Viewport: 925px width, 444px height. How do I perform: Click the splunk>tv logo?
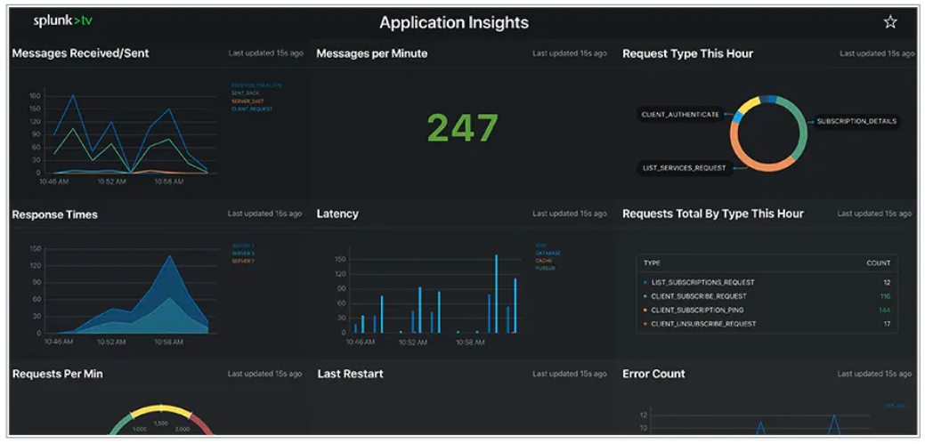coord(63,20)
